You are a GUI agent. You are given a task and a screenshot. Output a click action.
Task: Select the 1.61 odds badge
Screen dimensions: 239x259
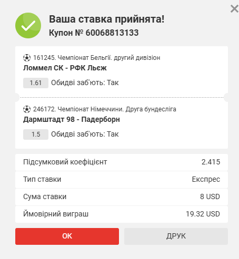click(x=36, y=83)
